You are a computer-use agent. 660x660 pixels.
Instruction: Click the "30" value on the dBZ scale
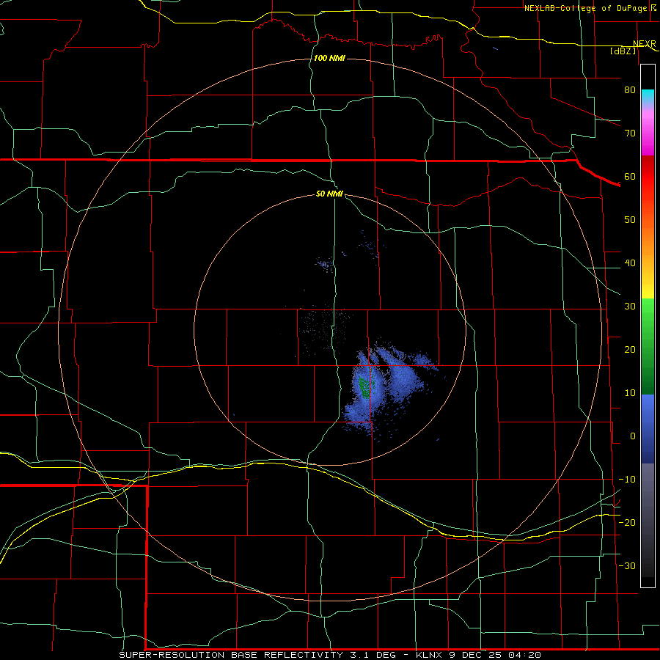[630, 306]
